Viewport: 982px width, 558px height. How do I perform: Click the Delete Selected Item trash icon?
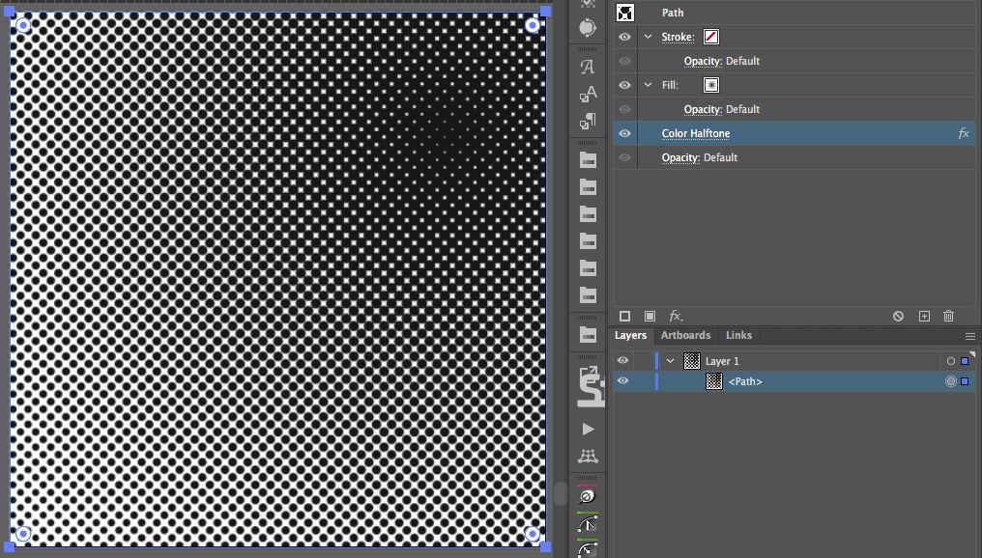(949, 317)
